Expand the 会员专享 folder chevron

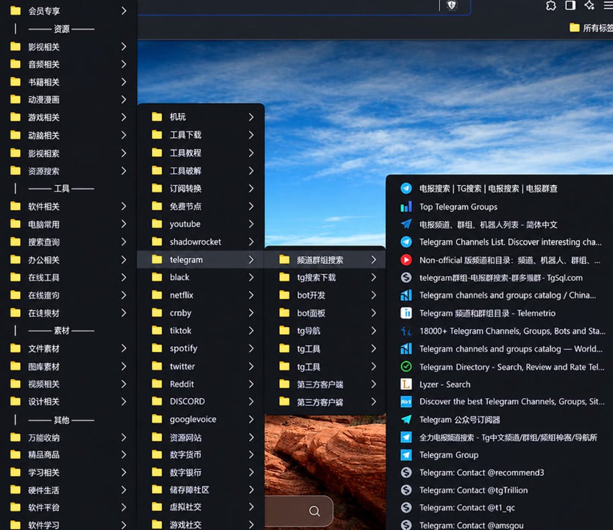124,10
